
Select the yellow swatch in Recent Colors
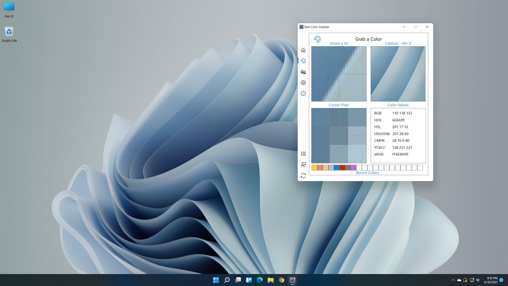[314, 167]
